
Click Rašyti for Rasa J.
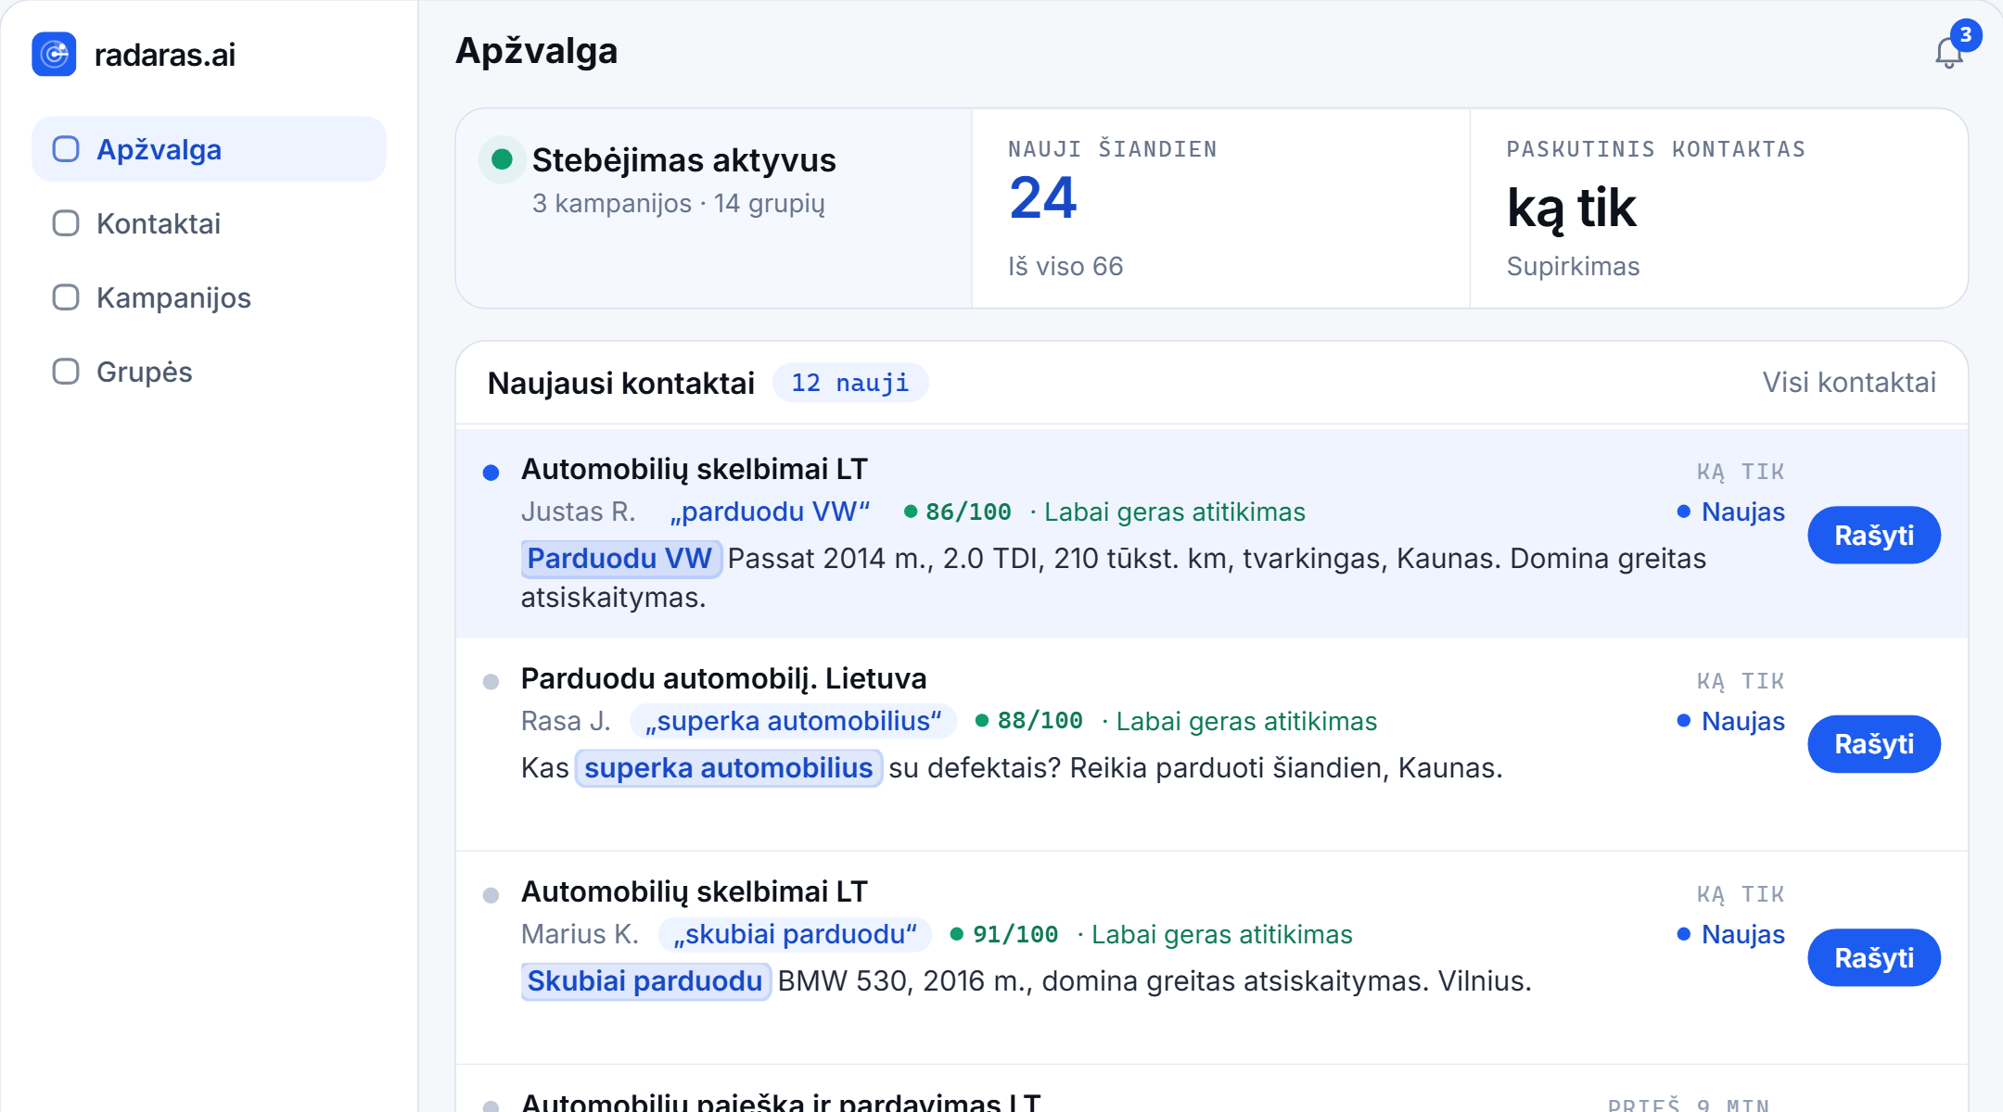pos(1874,744)
